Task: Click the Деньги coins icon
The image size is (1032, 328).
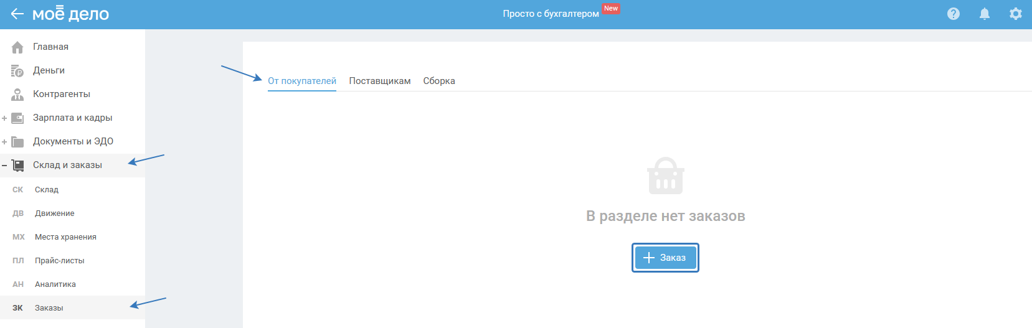Action: click(17, 70)
